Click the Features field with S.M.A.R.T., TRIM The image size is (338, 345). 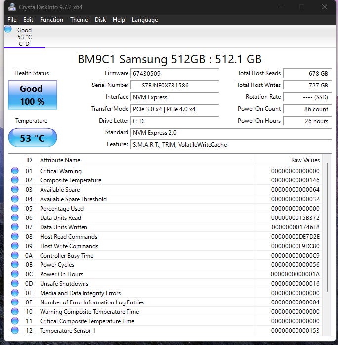click(231, 144)
